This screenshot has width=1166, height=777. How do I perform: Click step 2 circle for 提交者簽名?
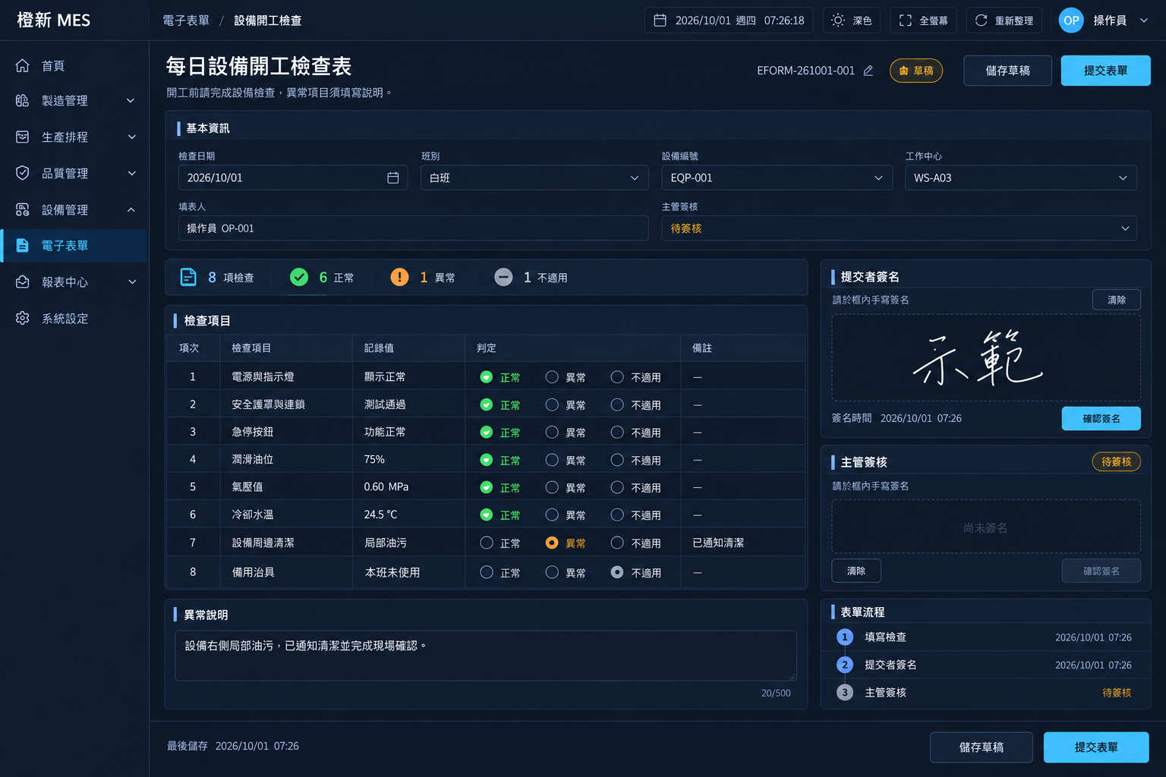pyautogui.click(x=845, y=665)
